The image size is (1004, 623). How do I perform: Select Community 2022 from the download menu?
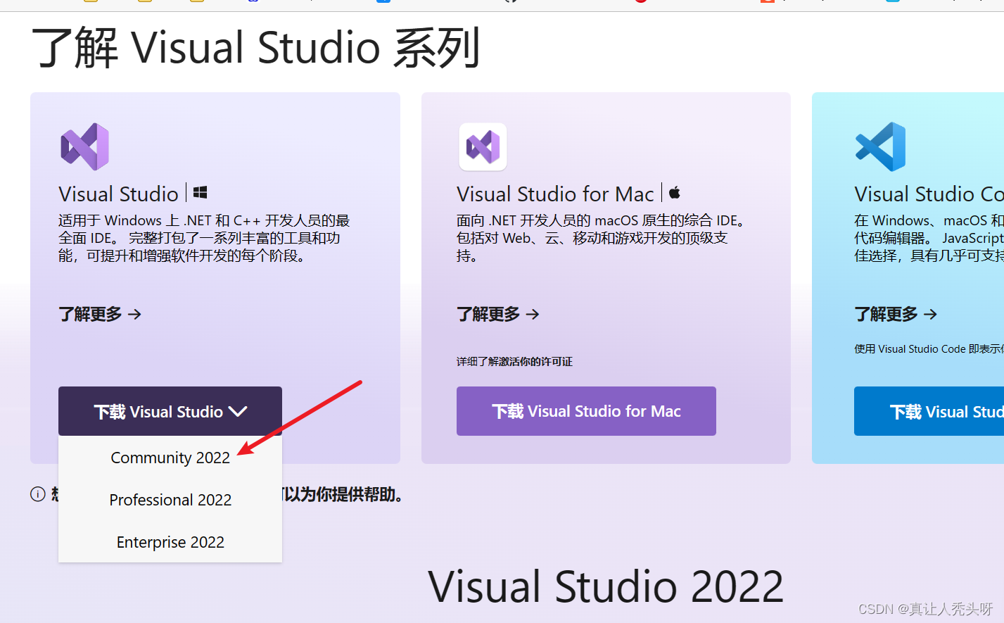point(170,458)
